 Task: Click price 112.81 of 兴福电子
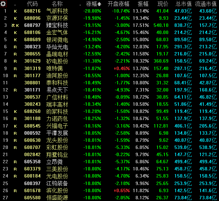[x=161, y=126]
